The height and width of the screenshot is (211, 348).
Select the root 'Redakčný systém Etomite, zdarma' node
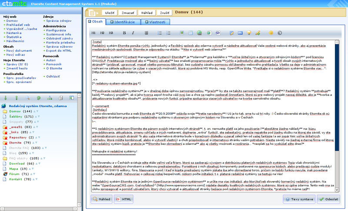click(38, 106)
